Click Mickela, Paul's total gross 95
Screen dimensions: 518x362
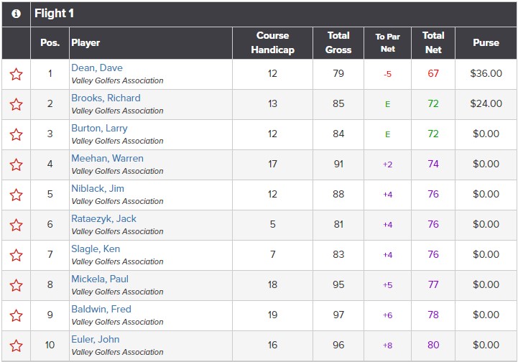(x=338, y=284)
